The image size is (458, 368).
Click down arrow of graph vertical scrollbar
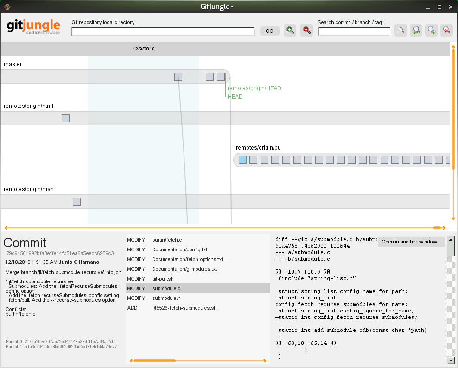click(453, 218)
